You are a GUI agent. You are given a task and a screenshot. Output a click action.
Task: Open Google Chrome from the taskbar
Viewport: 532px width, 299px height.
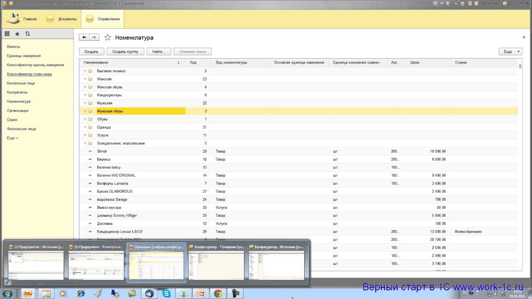pyautogui.click(x=218, y=294)
